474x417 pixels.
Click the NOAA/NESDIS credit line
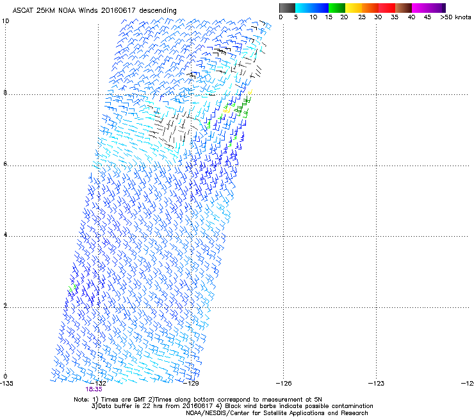coord(277,413)
